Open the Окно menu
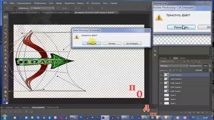This screenshot has width=214, height=120. (105, 3)
